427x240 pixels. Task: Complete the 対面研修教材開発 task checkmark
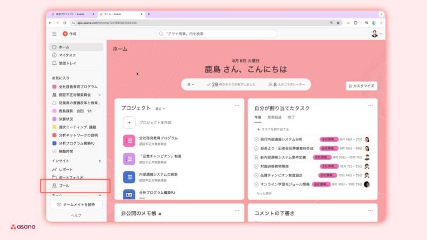click(x=256, y=166)
